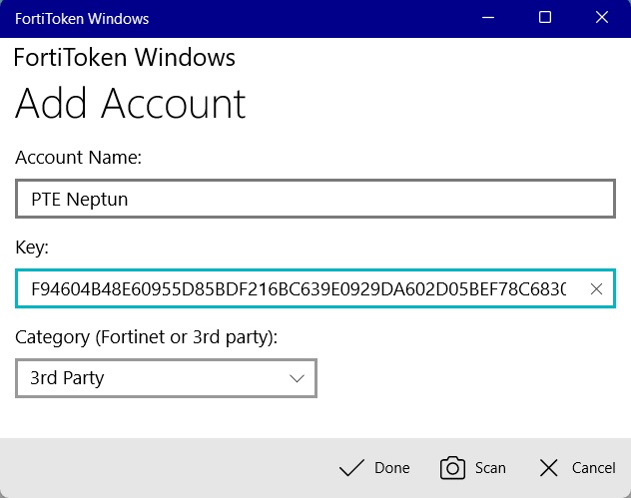Click the Account Name: label

click(x=78, y=157)
